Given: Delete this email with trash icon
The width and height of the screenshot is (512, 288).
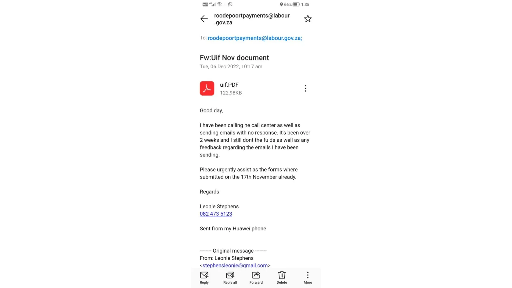Looking at the screenshot, I should [282, 278].
